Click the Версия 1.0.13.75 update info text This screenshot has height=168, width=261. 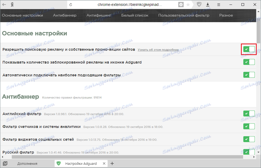tap(117, 140)
